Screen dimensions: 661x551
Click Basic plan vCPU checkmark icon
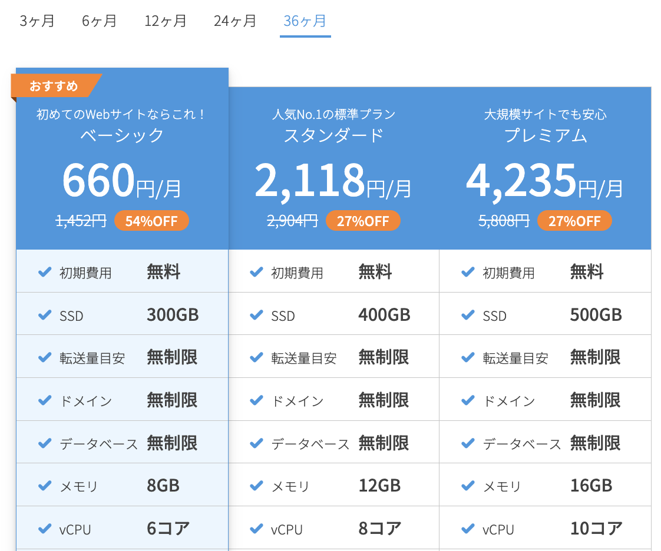tap(45, 529)
